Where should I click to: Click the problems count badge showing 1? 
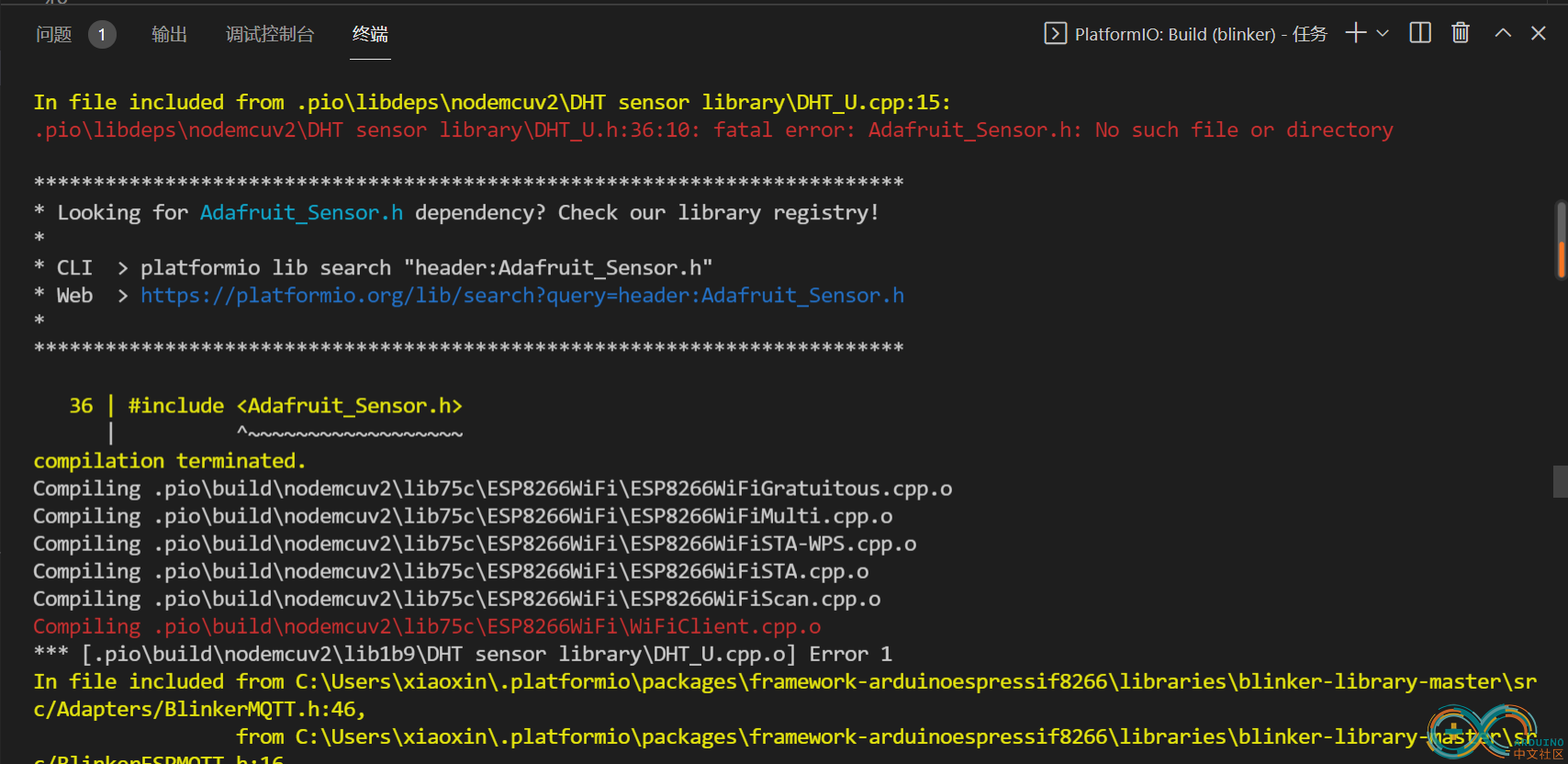(x=102, y=35)
